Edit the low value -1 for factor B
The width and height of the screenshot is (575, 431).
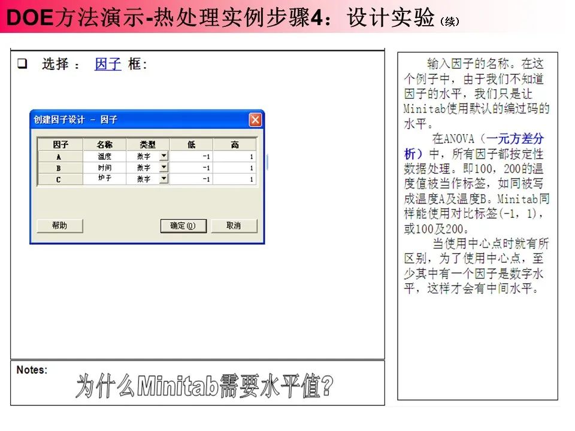pos(191,168)
